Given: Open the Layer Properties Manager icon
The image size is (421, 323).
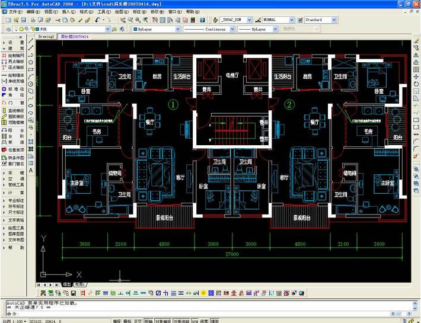Looking at the screenshot, I should click(x=8, y=29).
